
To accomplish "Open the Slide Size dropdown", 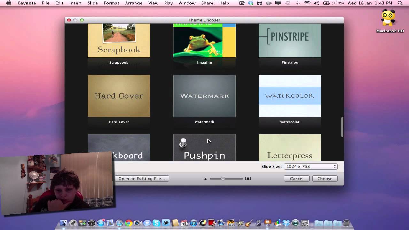I will pos(311,166).
